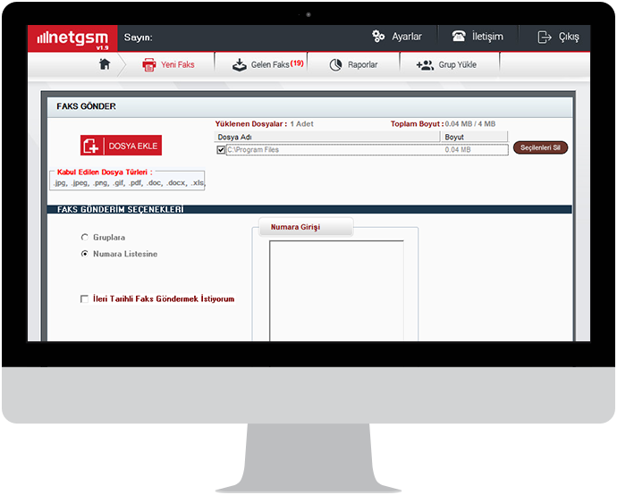Viewport: 617px width, 495px height.
Task: Log out via Çıkış
Action: click(558, 37)
